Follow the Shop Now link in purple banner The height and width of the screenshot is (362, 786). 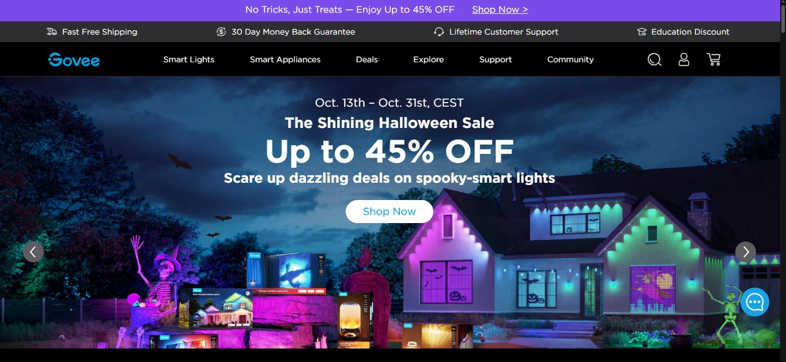coord(500,10)
